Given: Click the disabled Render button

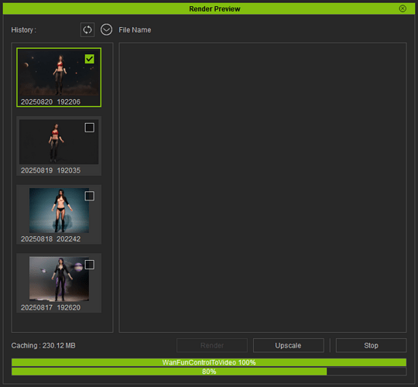Looking at the screenshot, I should [212, 345].
